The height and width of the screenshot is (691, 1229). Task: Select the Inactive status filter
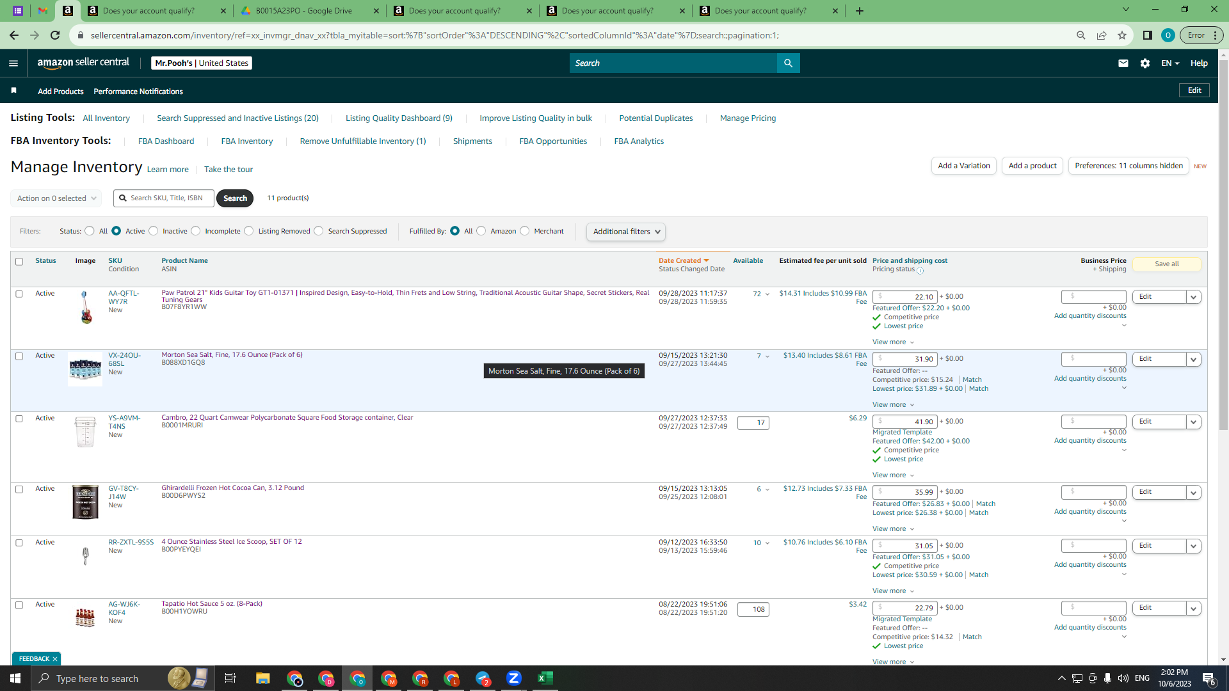click(x=154, y=231)
